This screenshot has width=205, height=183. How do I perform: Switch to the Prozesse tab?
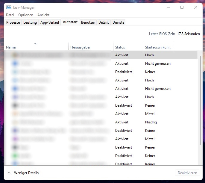tap(13, 22)
